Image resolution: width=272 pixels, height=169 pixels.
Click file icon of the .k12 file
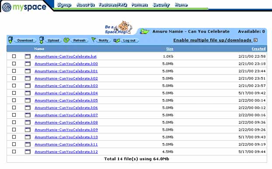click(28, 152)
